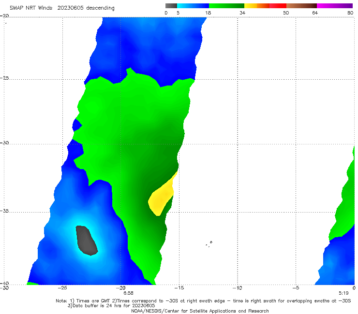Image resolution: width=358 pixels, height=314 pixels.
Task: Click the magenta-purple 64-80 segment of color bar
Action: click(x=335, y=6)
